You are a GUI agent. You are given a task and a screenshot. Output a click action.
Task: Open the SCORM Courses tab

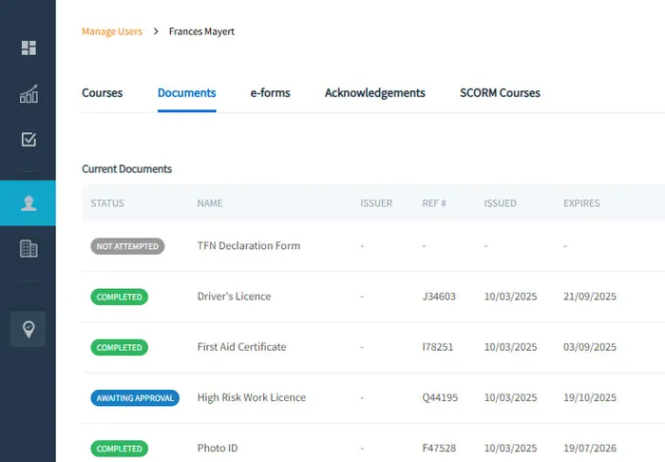click(500, 93)
